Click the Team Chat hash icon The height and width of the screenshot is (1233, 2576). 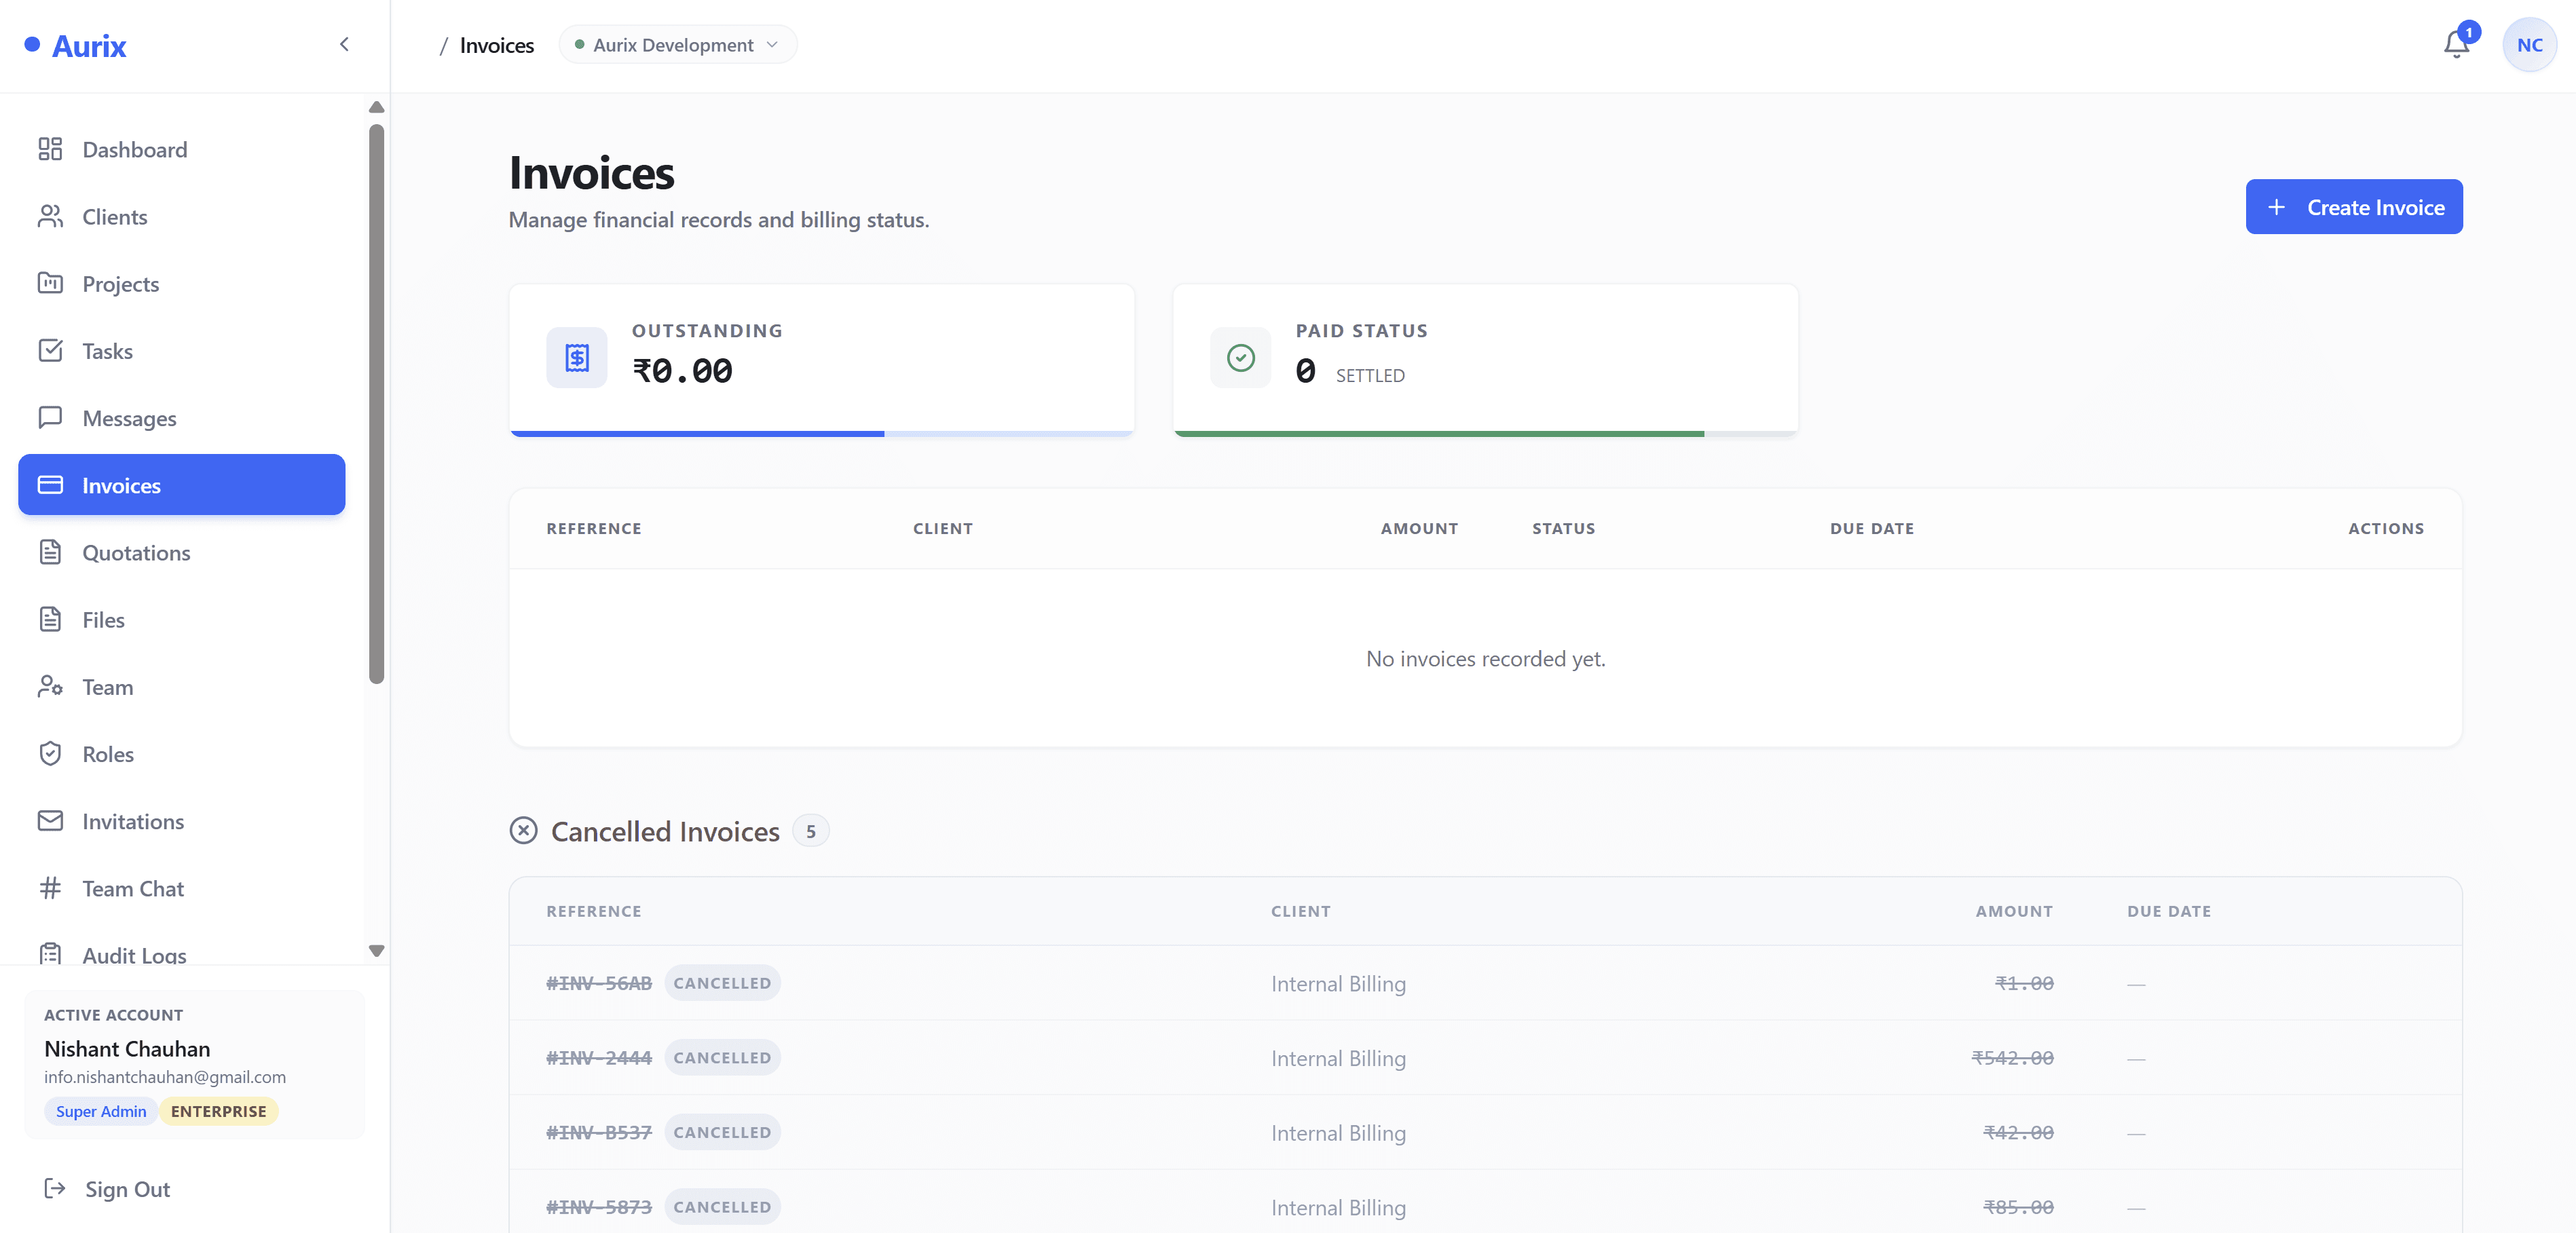point(50,888)
